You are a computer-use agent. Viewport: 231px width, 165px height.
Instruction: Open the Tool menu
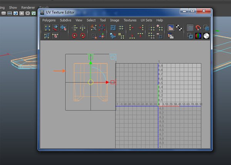click(103, 20)
